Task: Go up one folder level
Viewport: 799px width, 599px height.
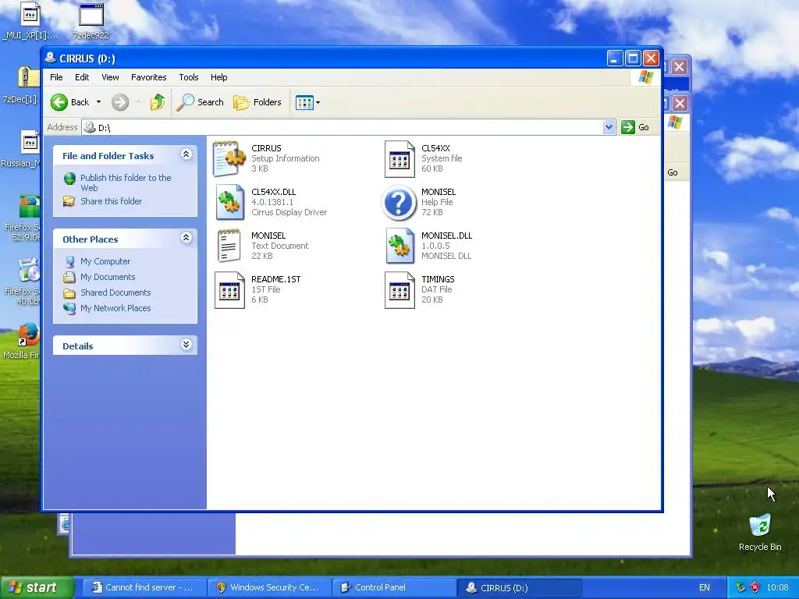Action: (x=158, y=102)
